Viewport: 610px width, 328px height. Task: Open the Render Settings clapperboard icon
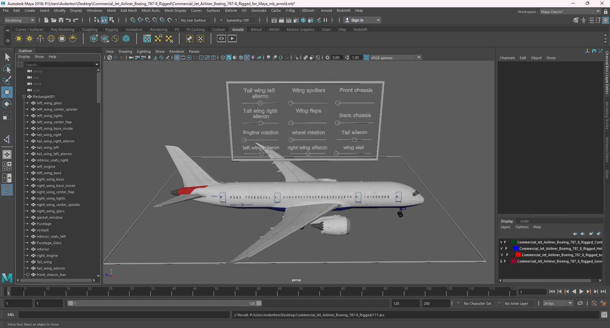coord(296,20)
